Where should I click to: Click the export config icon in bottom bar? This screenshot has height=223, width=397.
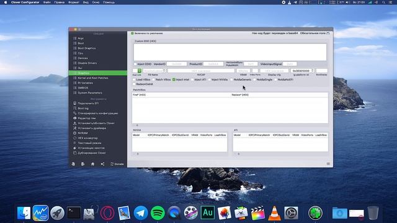(x=83, y=164)
